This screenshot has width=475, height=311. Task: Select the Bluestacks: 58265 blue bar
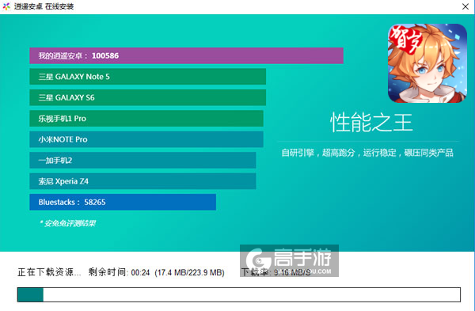click(x=123, y=202)
